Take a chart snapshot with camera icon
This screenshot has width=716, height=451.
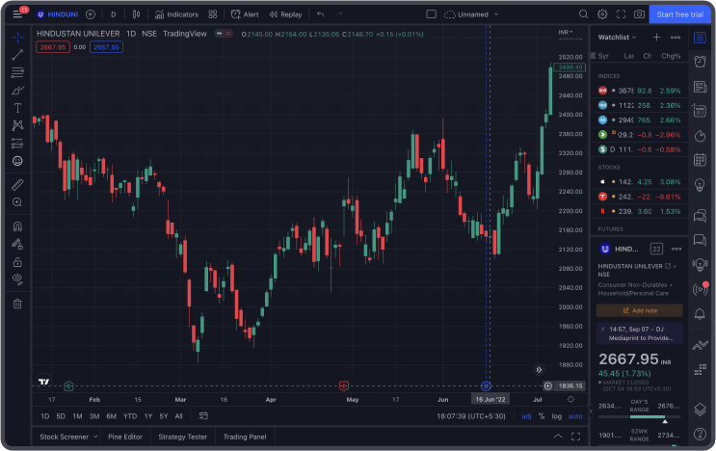pos(639,14)
